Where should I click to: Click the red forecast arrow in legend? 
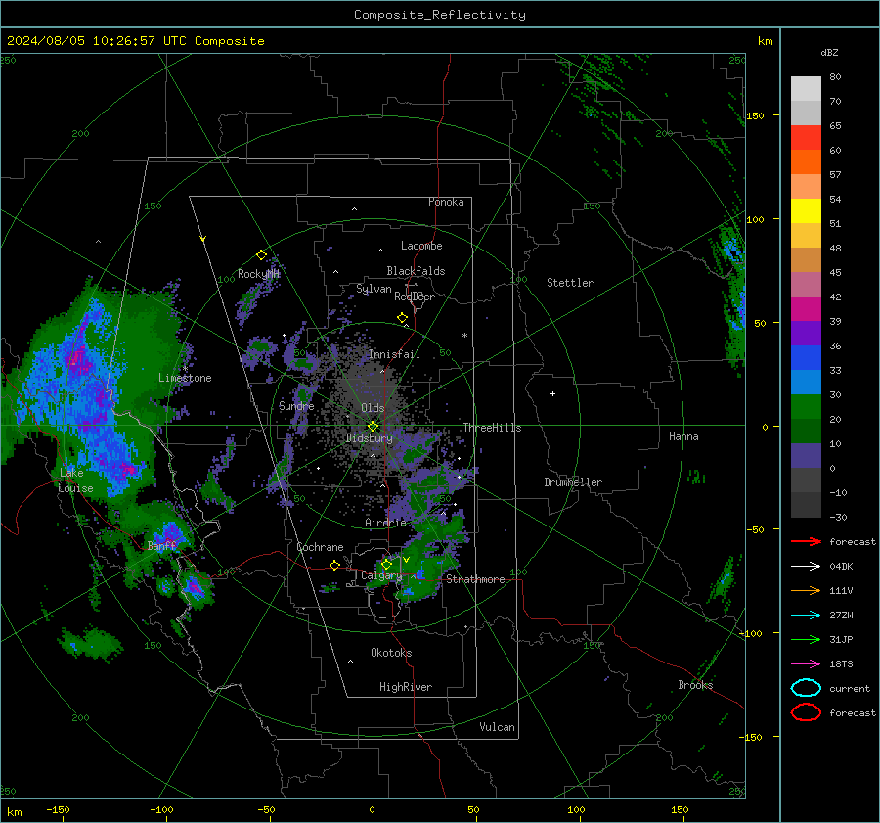[806, 541]
